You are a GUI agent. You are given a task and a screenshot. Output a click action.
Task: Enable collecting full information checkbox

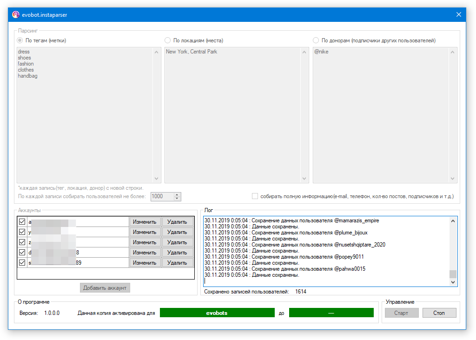pos(255,196)
